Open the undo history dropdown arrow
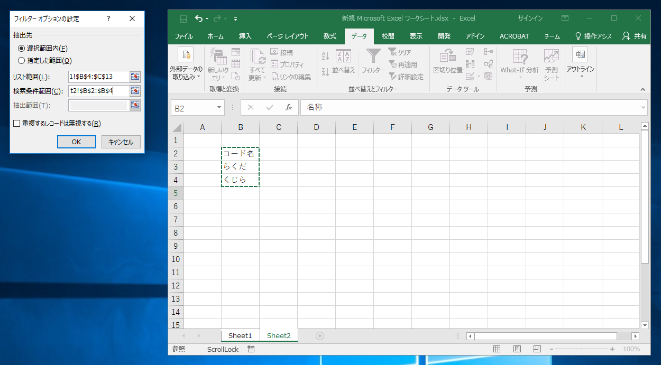Viewport: 661px width, 365px height. pos(207,18)
